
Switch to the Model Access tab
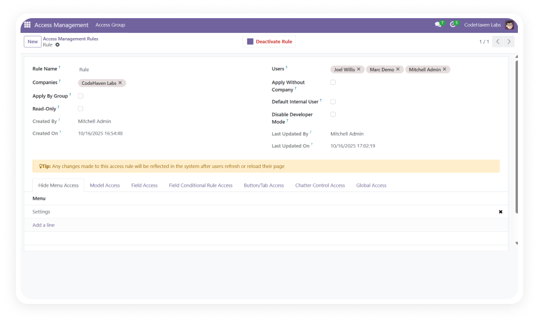(x=105, y=185)
